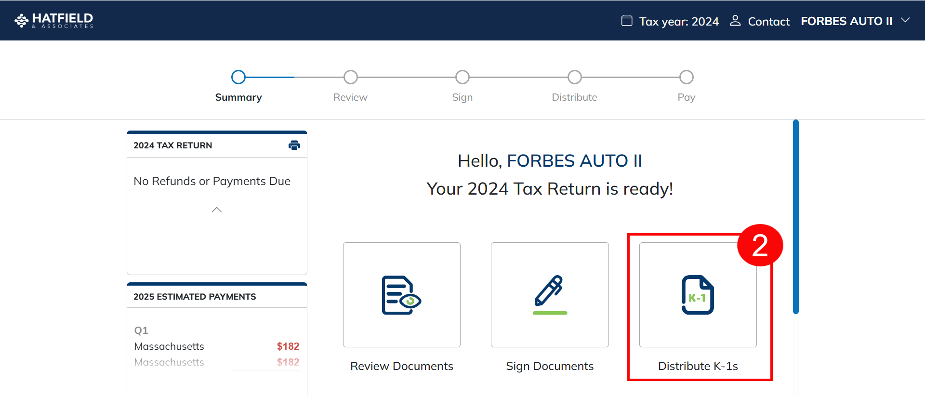Go to the Pay step label
The width and height of the screenshot is (925, 396).
[x=686, y=97]
